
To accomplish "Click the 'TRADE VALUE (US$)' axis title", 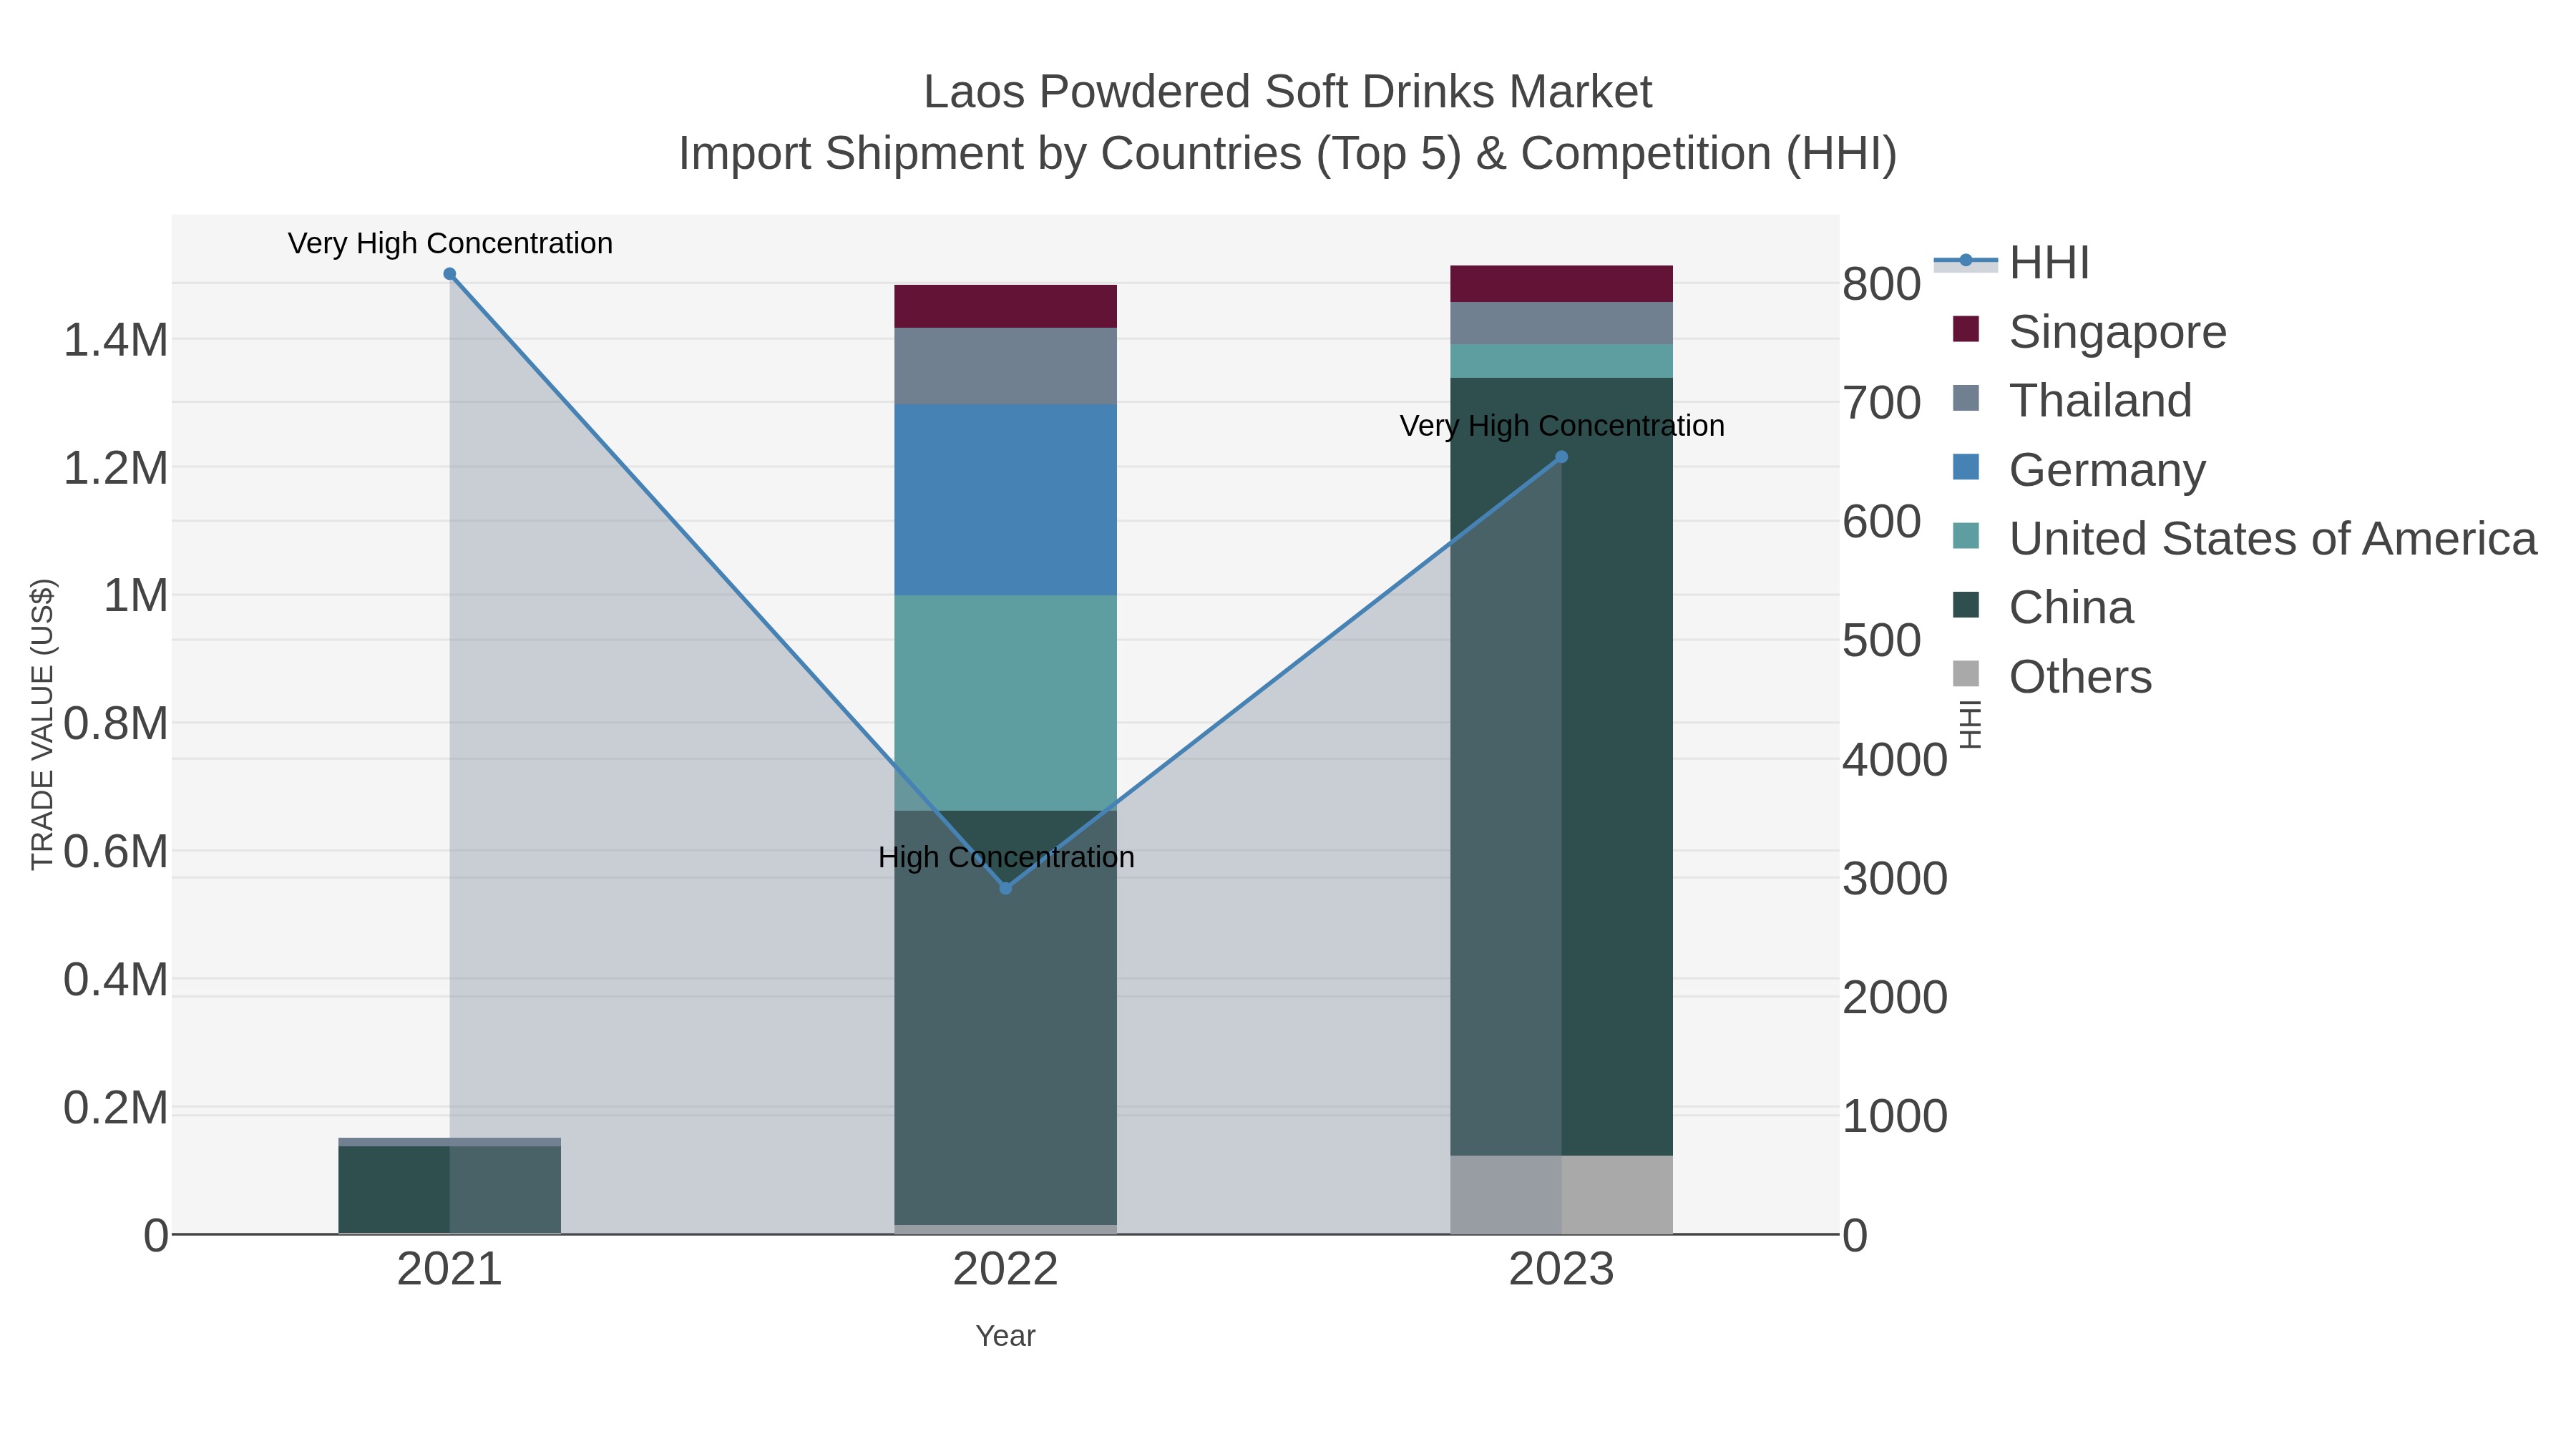I will (43, 724).
